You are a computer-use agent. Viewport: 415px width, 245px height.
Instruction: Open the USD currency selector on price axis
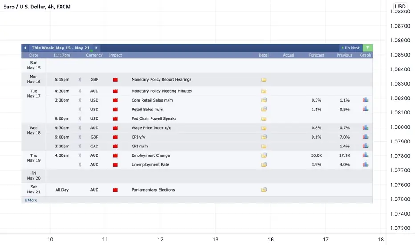(x=400, y=6)
